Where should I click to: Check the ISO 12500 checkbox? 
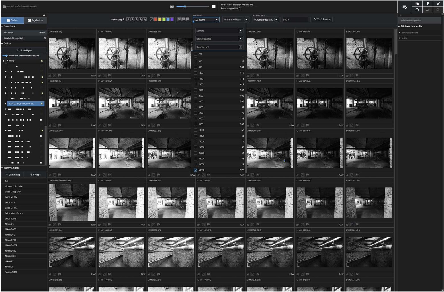(195, 136)
